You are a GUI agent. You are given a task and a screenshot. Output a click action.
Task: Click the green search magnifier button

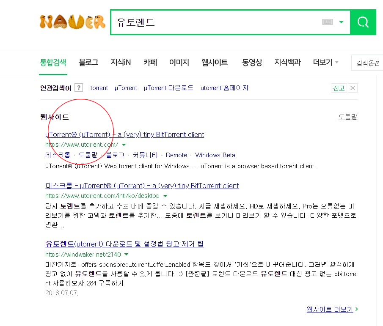[x=363, y=22]
